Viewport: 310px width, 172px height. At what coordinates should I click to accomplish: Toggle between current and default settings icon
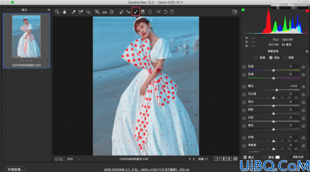235,159
